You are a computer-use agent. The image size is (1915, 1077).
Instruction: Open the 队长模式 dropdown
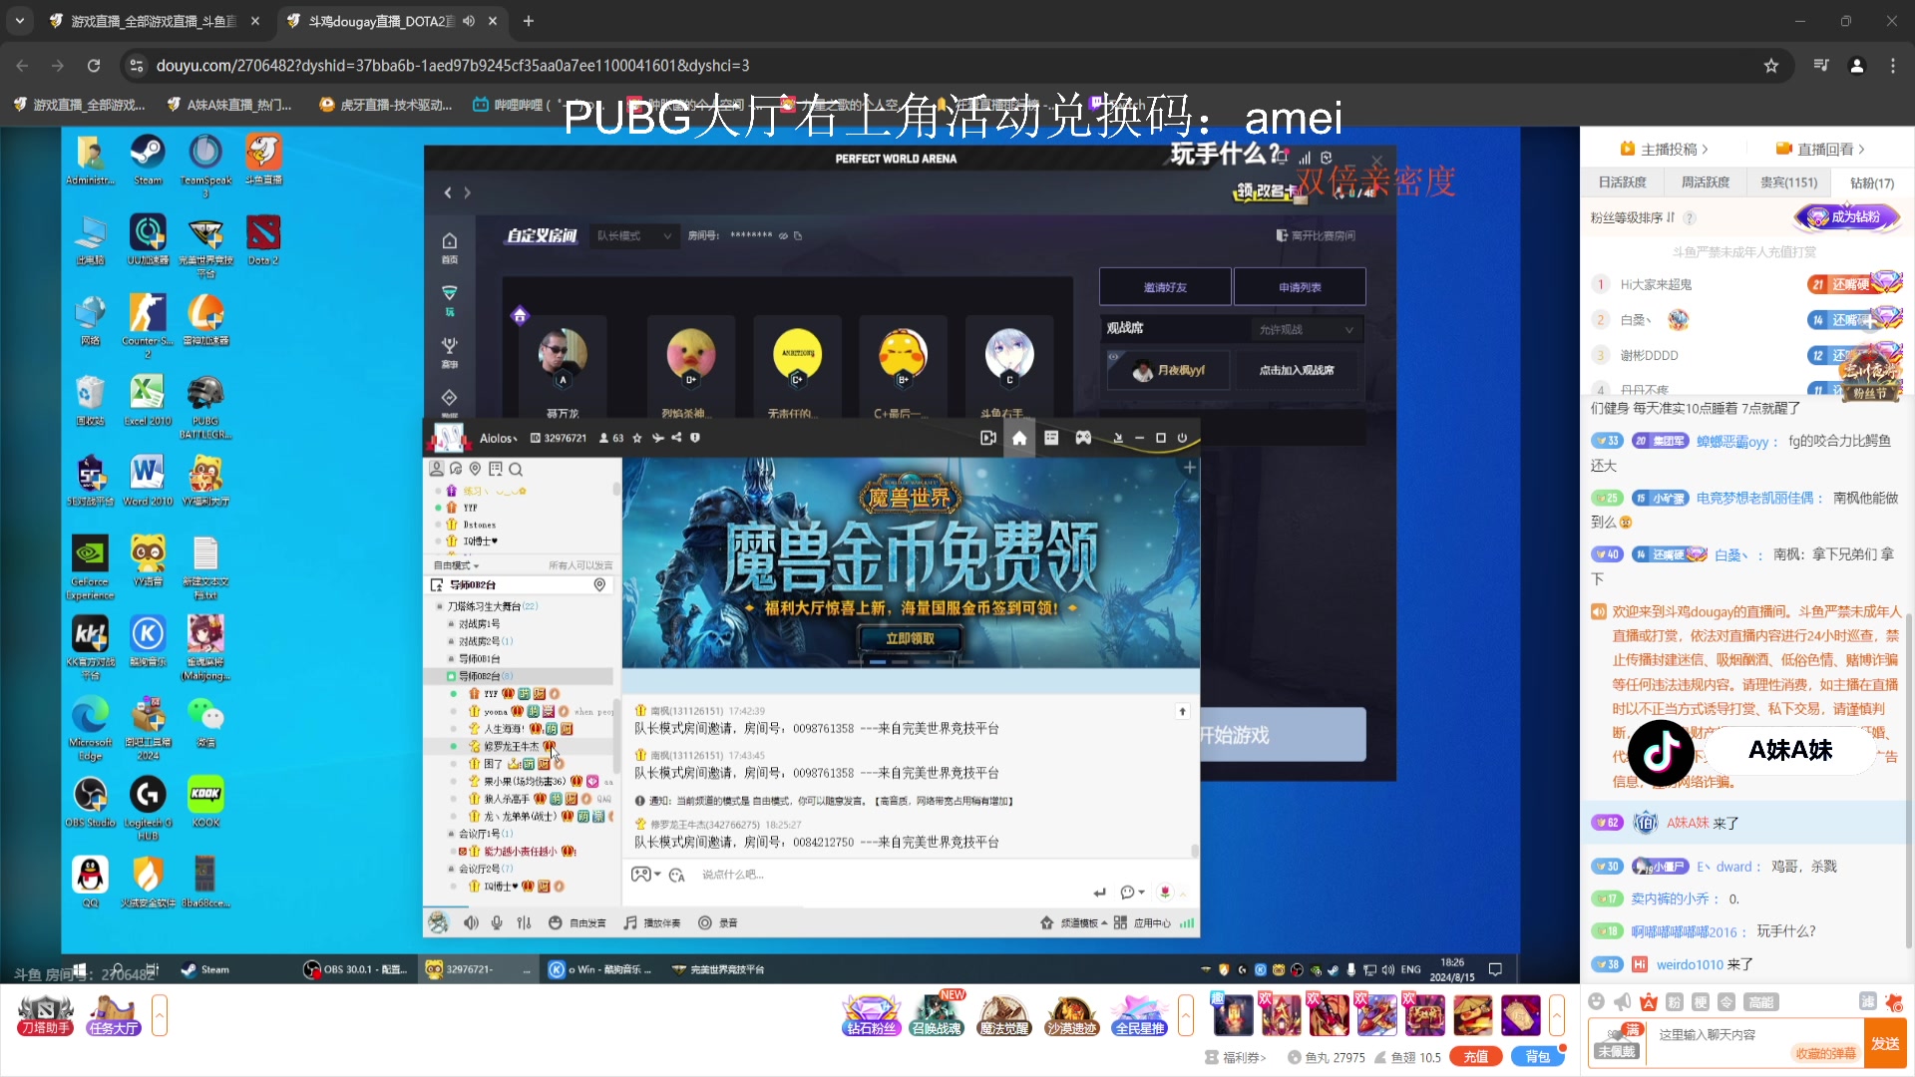[x=634, y=236]
